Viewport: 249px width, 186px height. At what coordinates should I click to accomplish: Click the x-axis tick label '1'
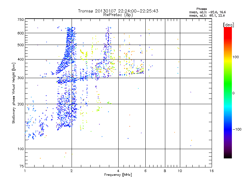coord(25,171)
